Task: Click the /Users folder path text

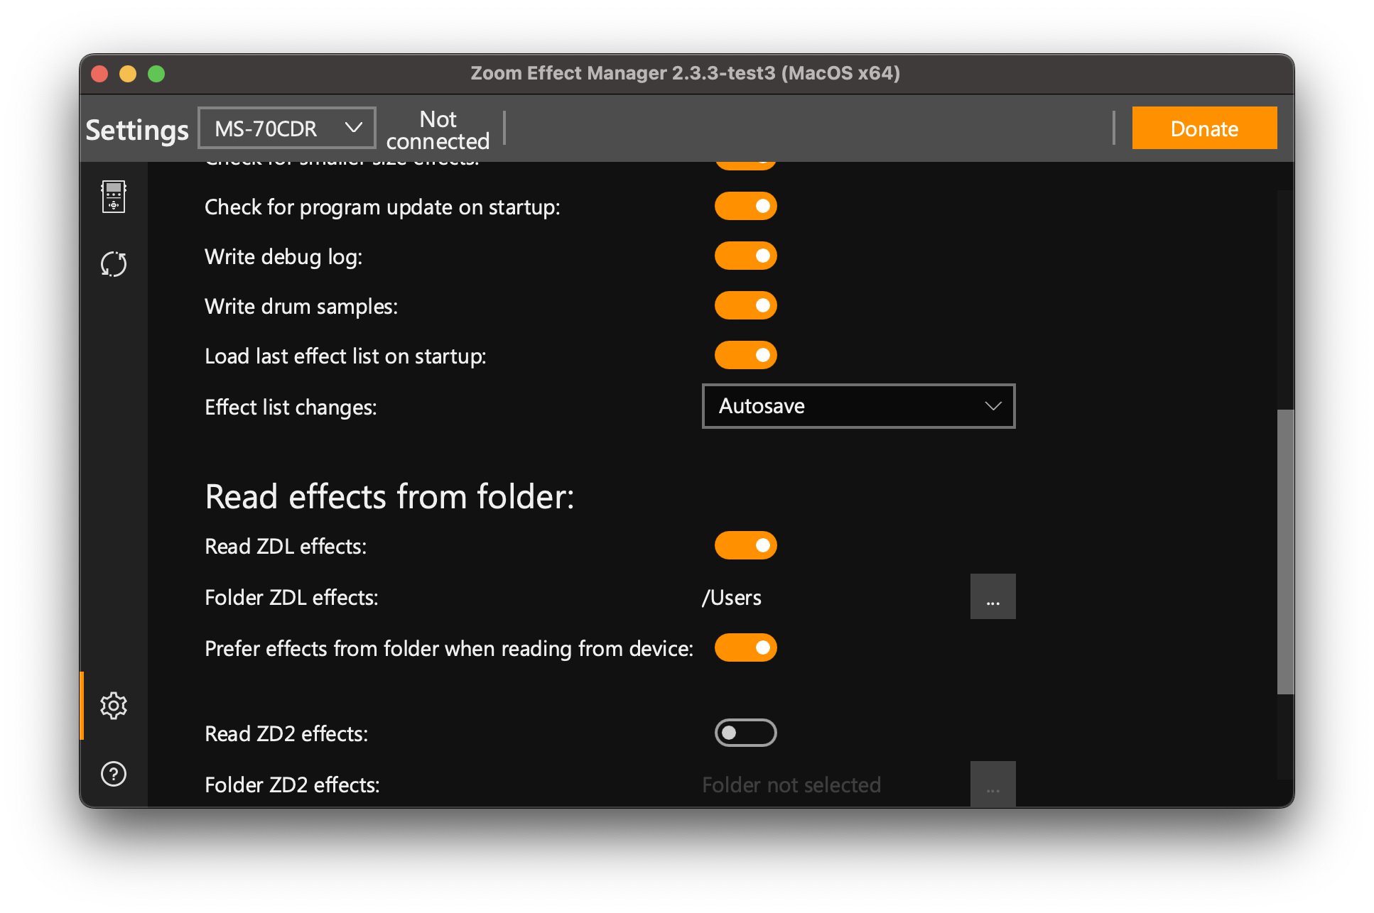Action: click(x=732, y=598)
